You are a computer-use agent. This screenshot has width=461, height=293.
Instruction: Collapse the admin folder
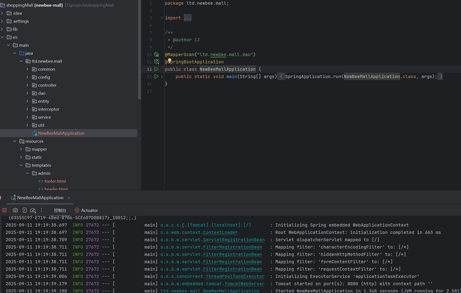(27, 173)
